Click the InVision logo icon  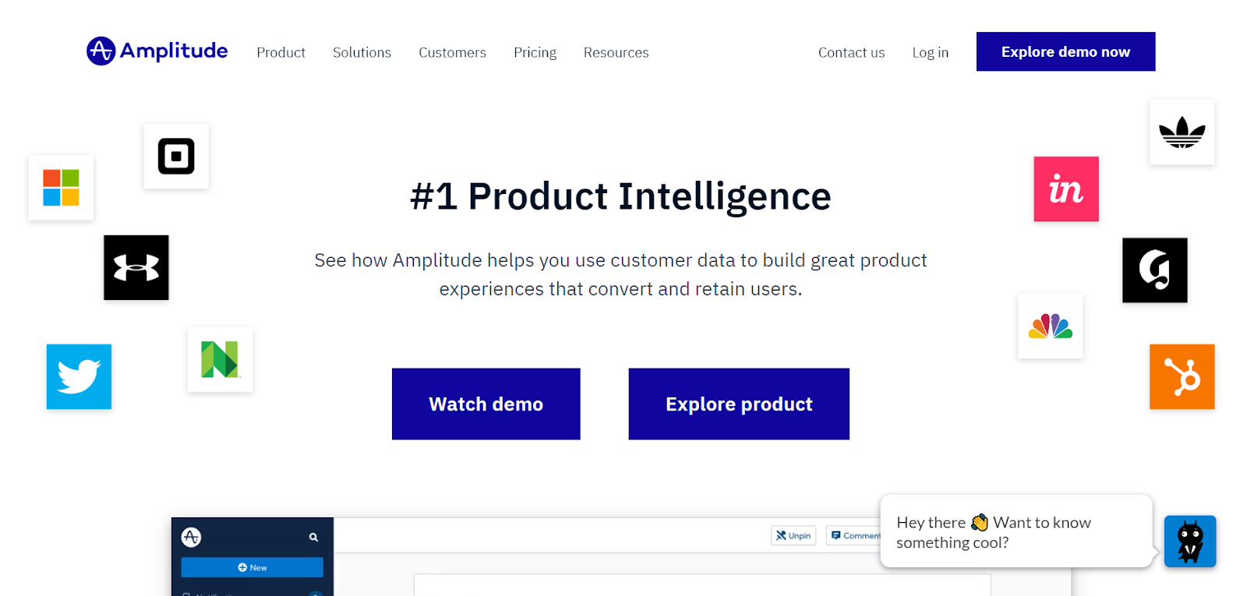pos(1065,189)
